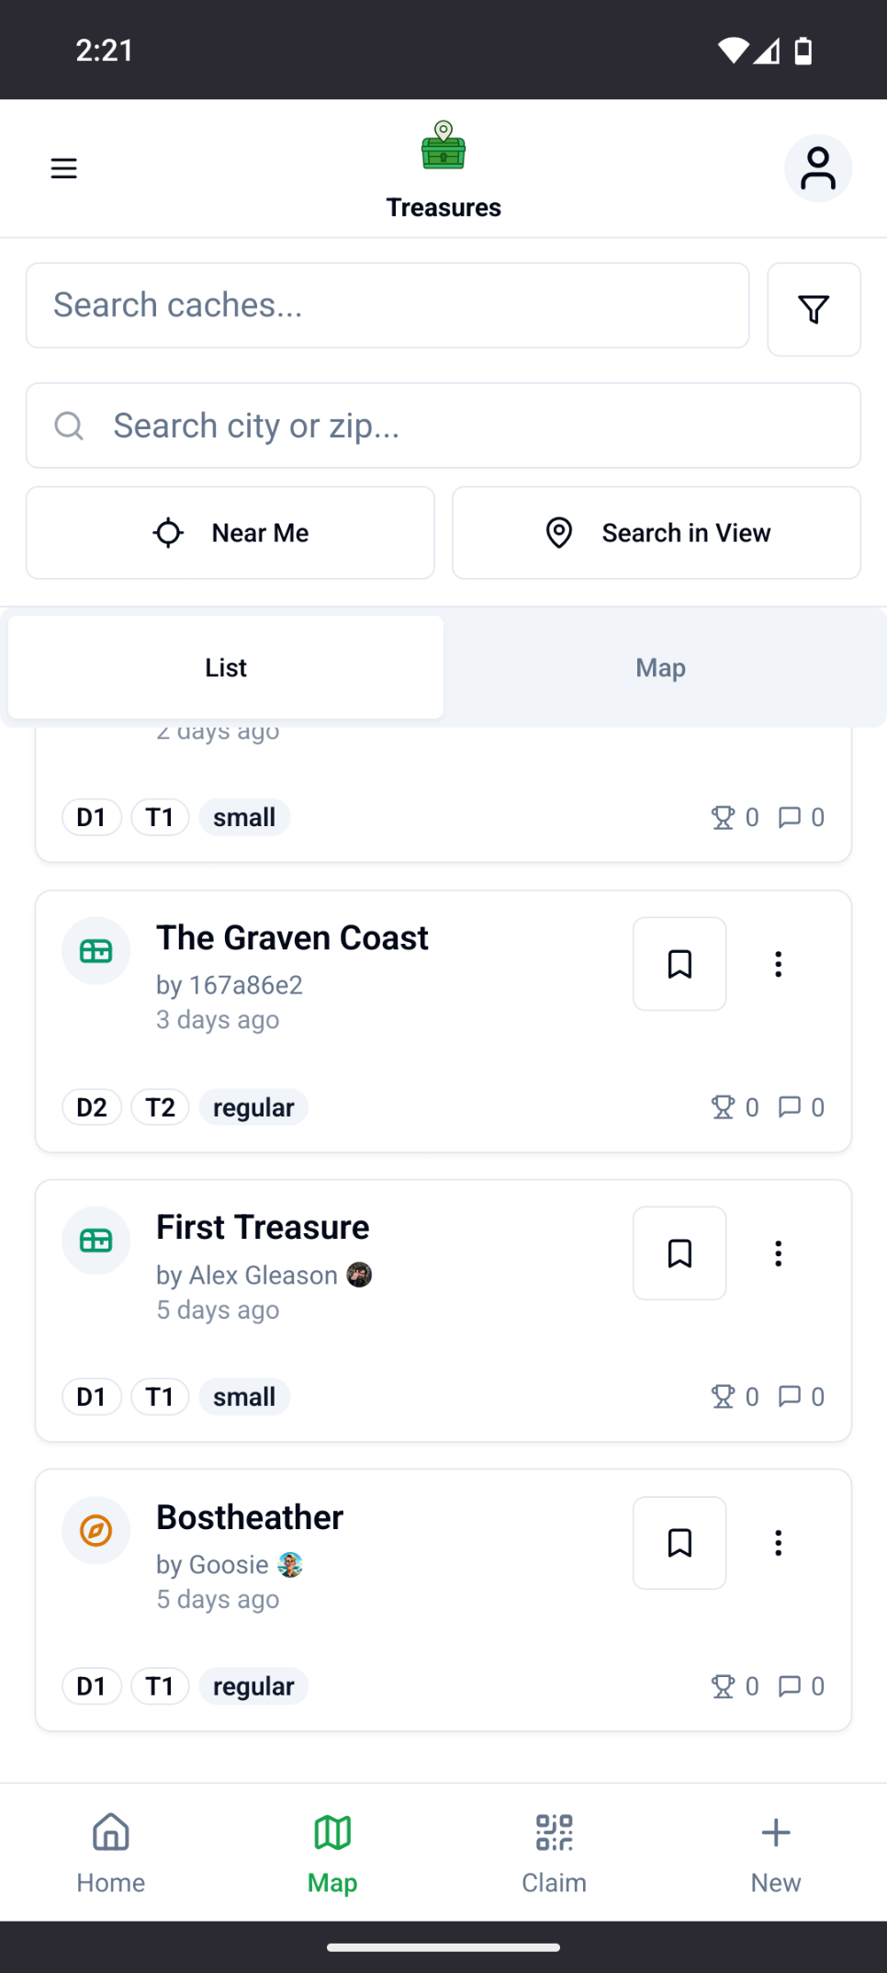
Task: Open the user profile icon
Action: coord(817,168)
